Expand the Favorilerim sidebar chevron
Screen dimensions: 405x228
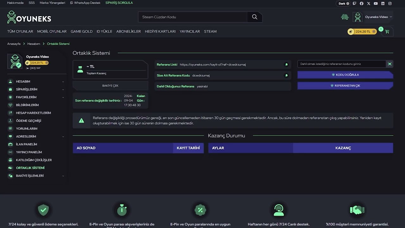(x=63, y=97)
